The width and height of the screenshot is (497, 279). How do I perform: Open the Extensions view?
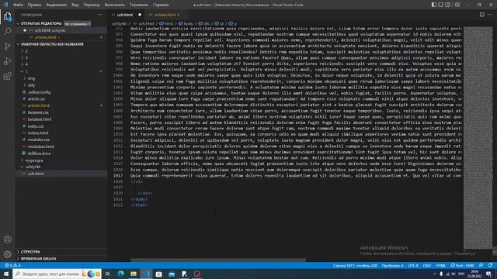(x=7, y=76)
